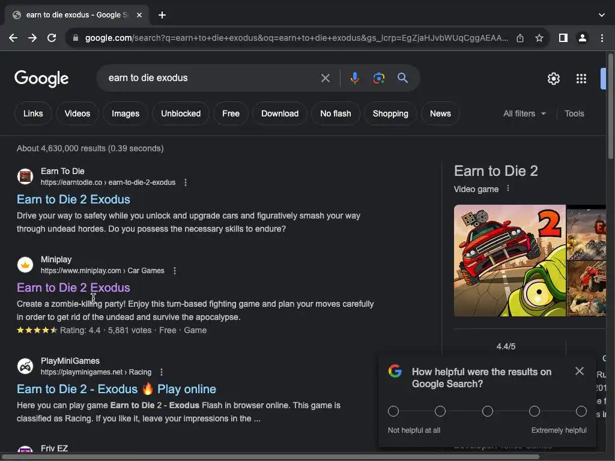Search by image with Google Lens
Viewport: 615px width, 461px height.
click(x=378, y=78)
